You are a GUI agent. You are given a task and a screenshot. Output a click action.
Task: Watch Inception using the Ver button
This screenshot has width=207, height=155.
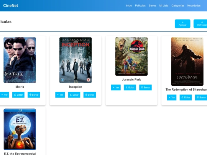(x=60, y=95)
